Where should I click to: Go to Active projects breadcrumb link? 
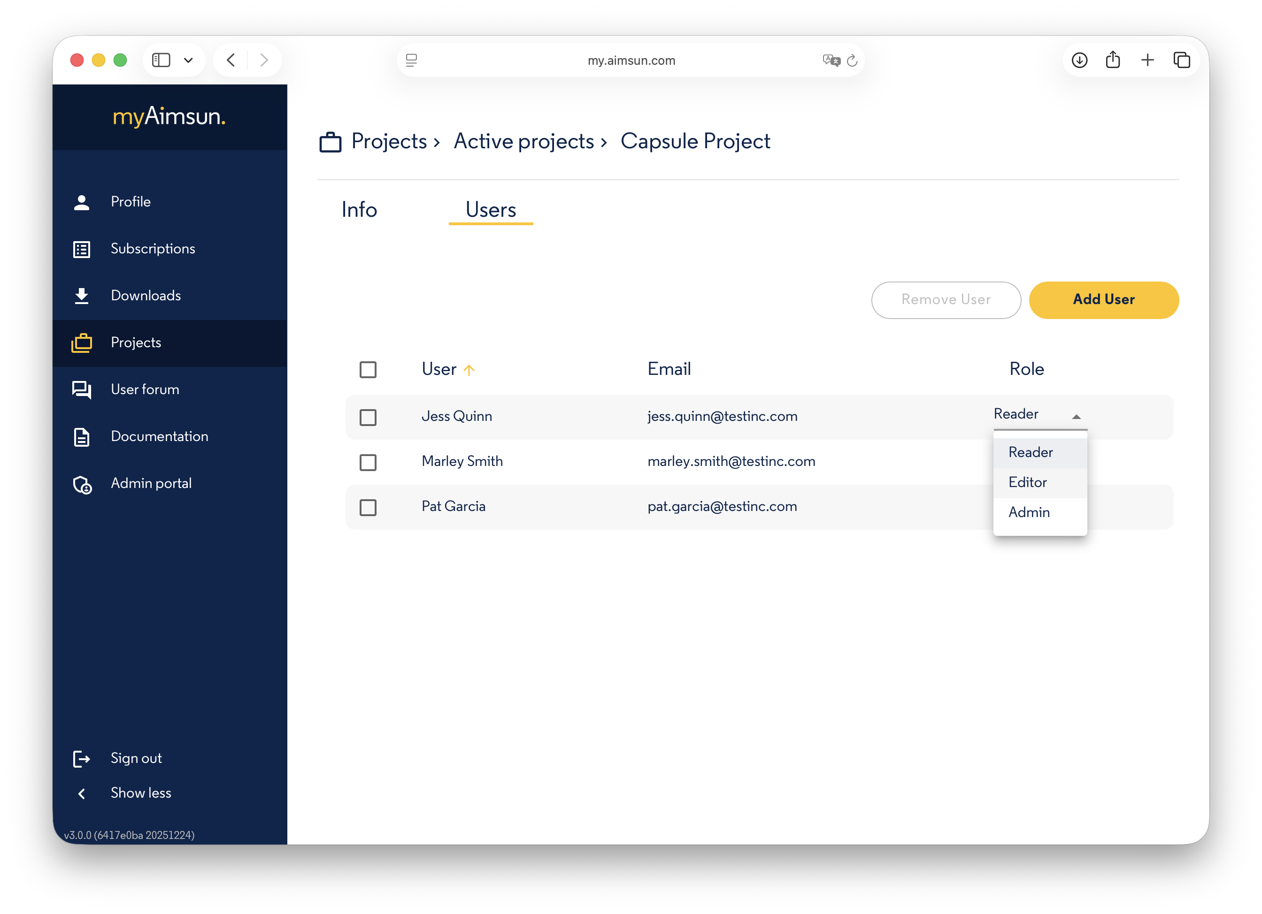coord(523,141)
